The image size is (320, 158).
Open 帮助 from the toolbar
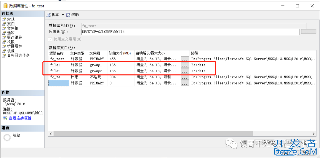(73, 15)
